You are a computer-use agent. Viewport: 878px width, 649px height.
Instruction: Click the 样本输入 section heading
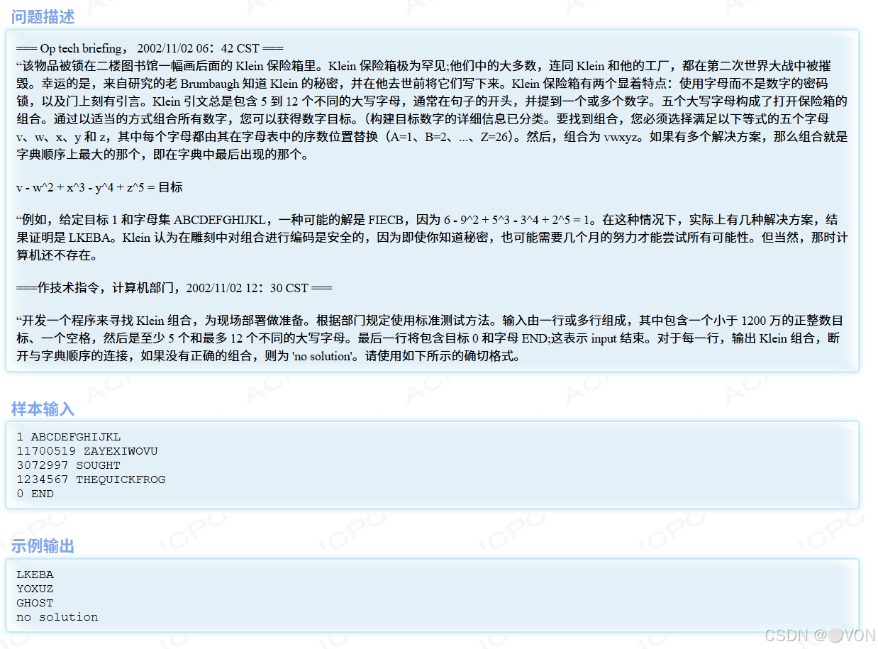[43, 409]
